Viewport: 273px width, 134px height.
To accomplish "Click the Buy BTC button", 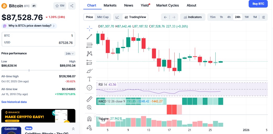I will pyautogui.click(x=258, y=4).
